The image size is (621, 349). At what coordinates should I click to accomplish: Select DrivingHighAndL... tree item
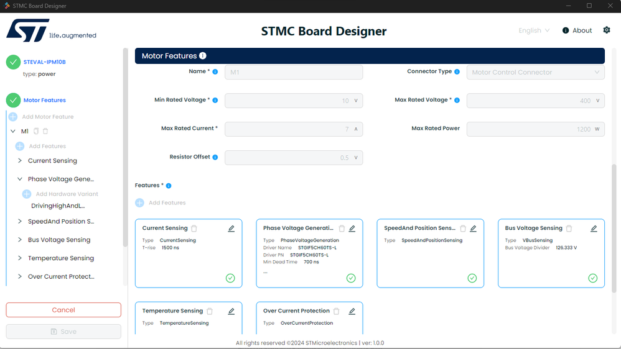tap(58, 206)
